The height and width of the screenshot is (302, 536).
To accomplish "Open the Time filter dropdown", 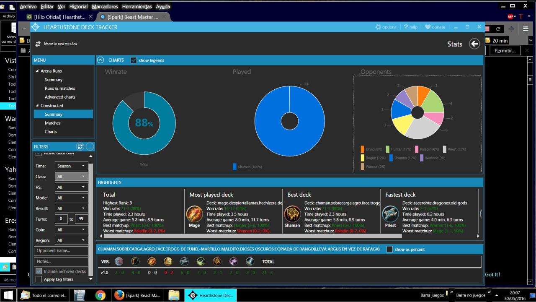I will coord(71,166).
